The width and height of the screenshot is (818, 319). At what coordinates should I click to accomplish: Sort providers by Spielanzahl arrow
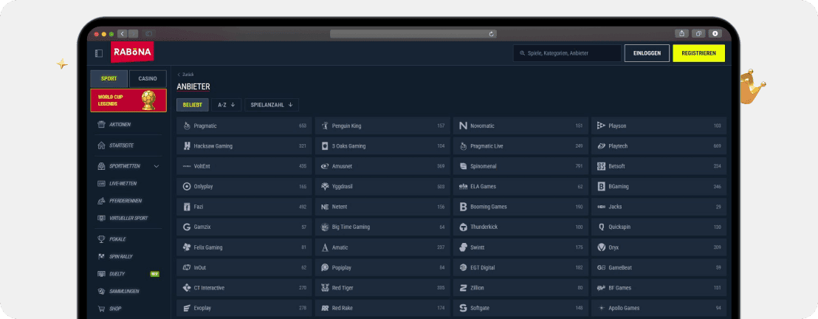(290, 105)
